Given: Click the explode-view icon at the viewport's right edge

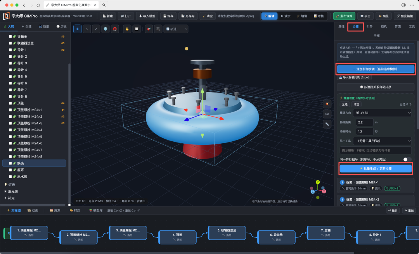Looking at the screenshot, I should pos(327,104).
